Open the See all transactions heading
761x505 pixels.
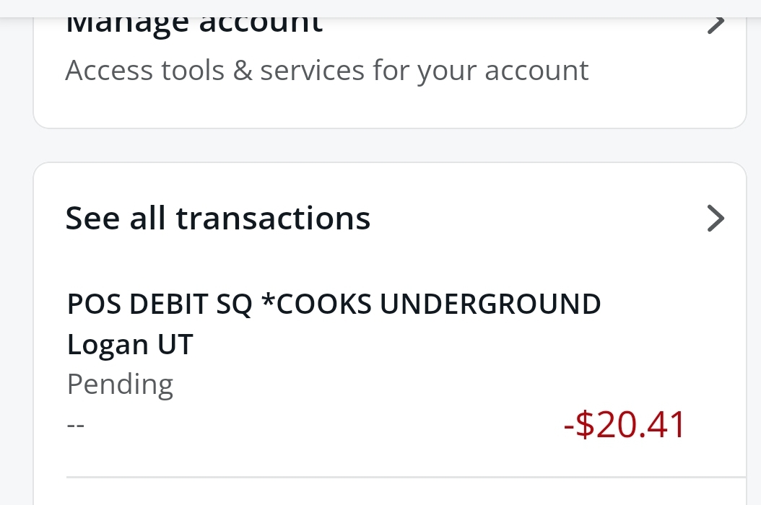(x=217, y=218)
